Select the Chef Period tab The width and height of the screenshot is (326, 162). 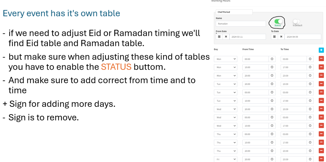click(x=234, y=12)
